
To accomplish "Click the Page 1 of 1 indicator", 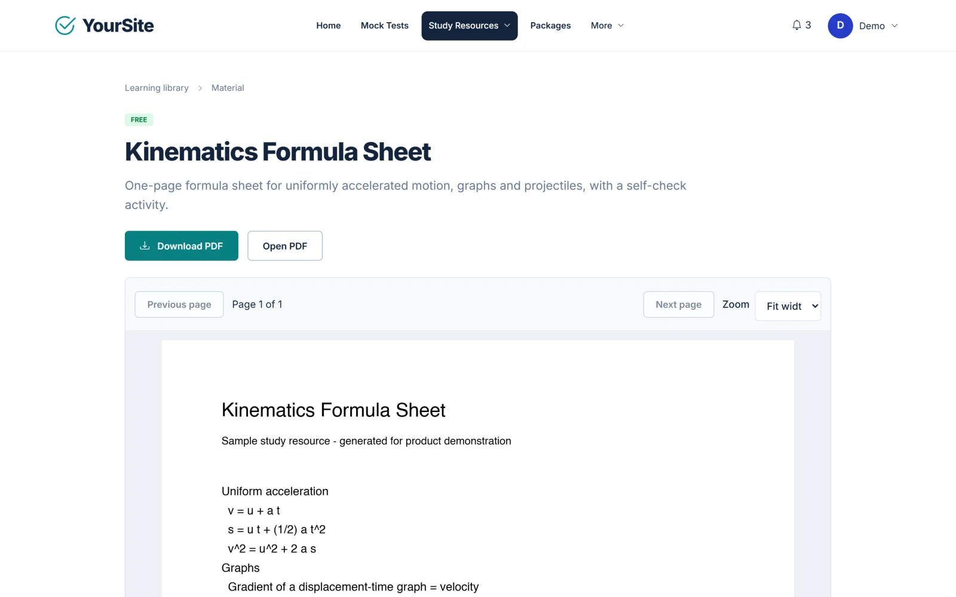I will pos(257,304).
